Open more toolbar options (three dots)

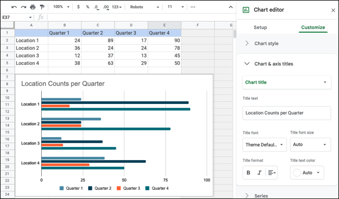[x=193, y=7]
